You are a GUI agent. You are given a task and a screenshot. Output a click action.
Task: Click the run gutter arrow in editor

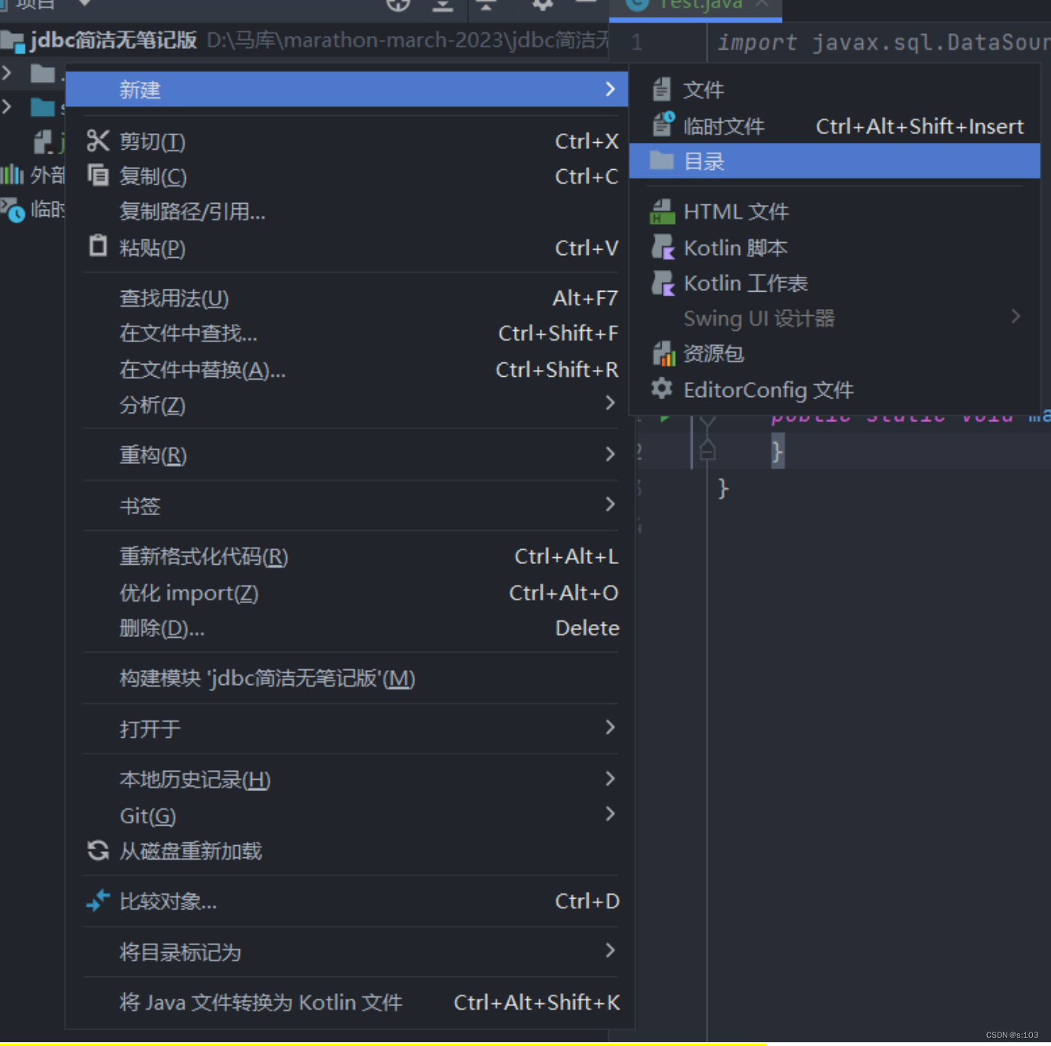665,417
